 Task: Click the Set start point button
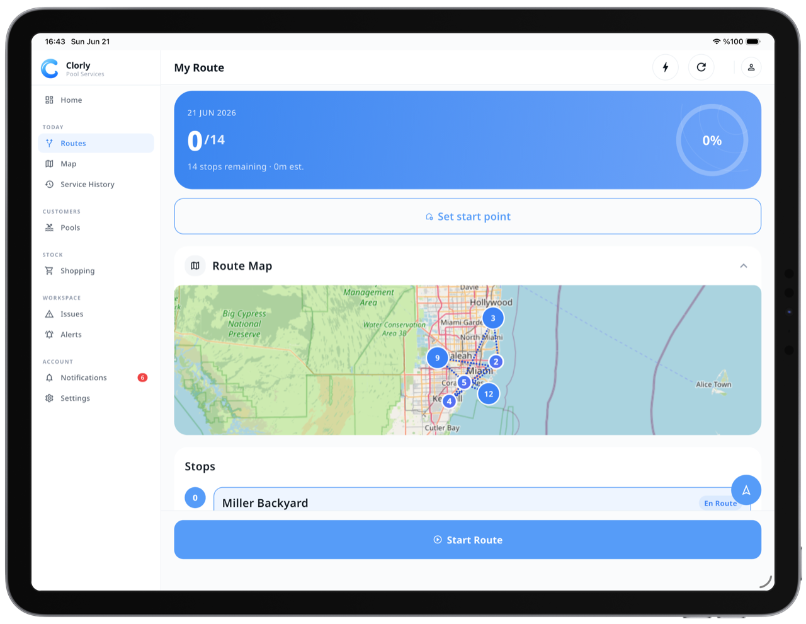click(467, 216)
